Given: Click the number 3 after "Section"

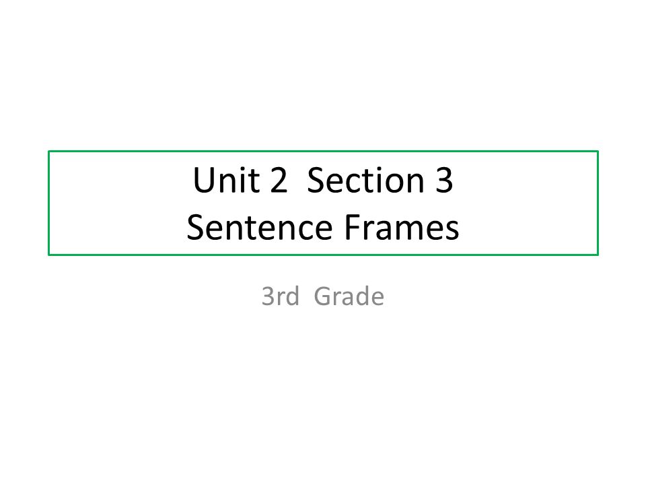Looking at the screenshot, I should (444, 180).
